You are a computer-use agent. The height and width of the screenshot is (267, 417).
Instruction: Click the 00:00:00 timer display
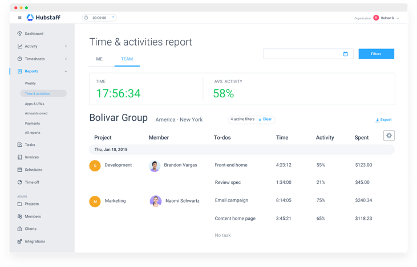coord(99,18)
